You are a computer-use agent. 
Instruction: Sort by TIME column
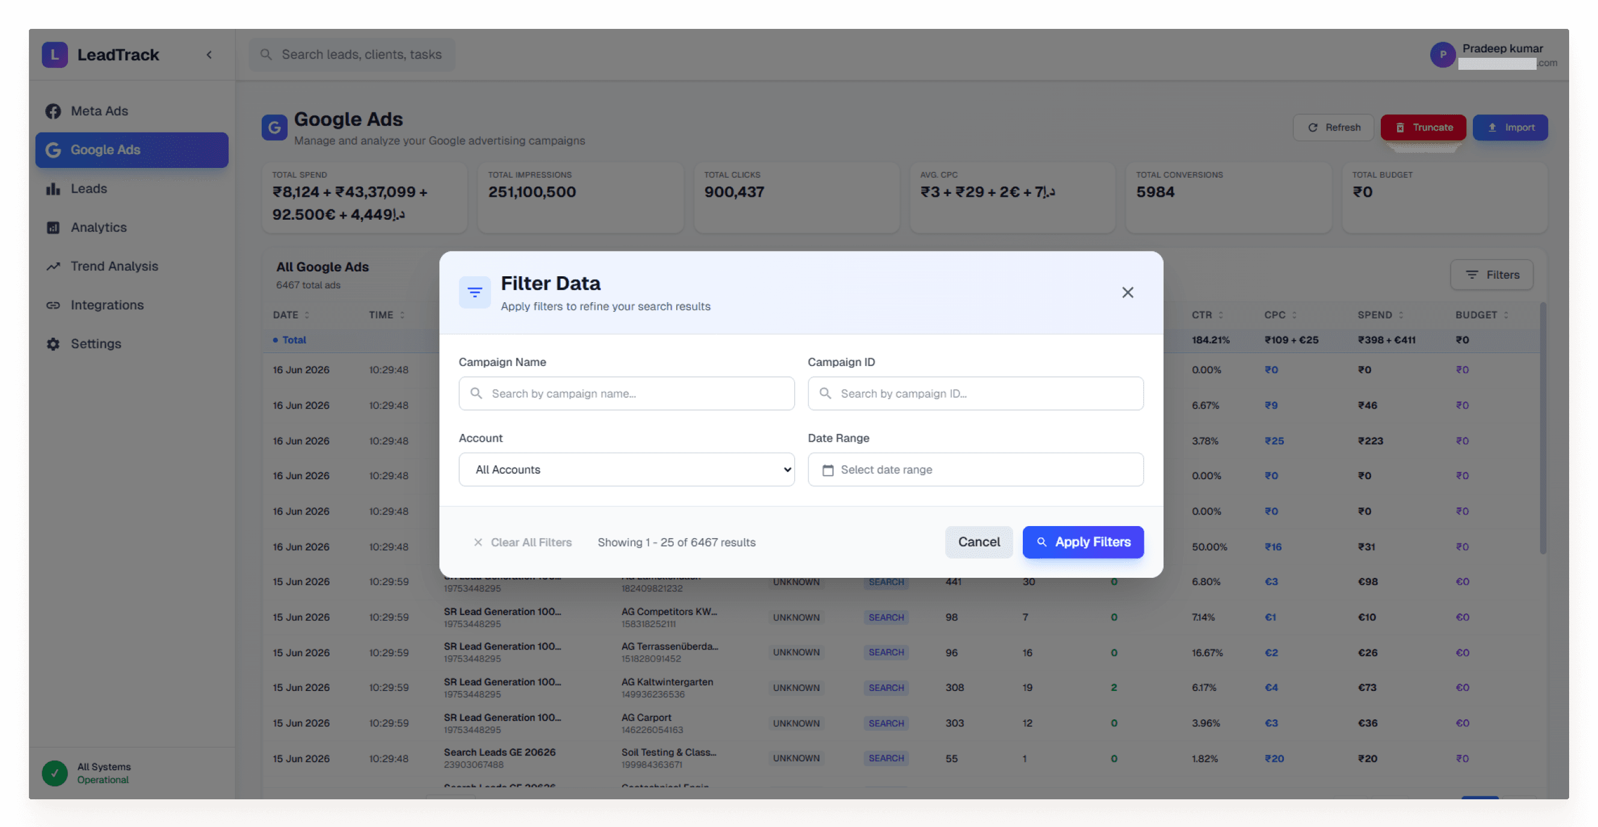click(x=386, y=315)
